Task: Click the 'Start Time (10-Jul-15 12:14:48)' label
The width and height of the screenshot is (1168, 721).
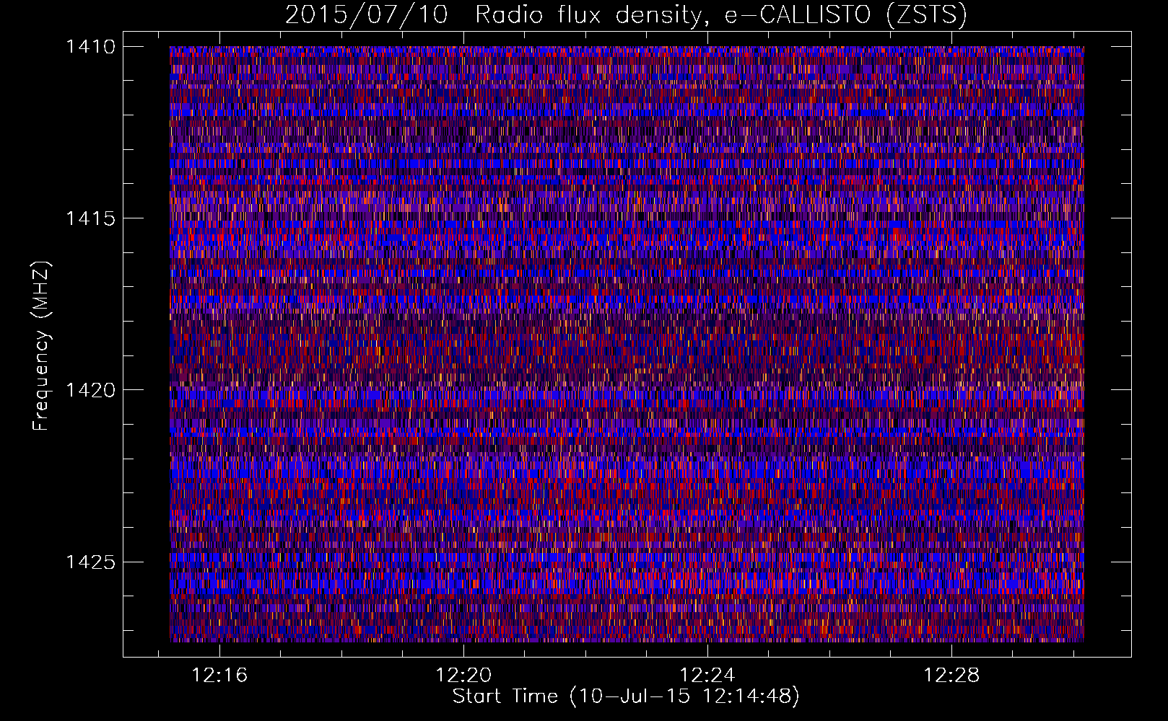Action: click(x=626, y=696)
